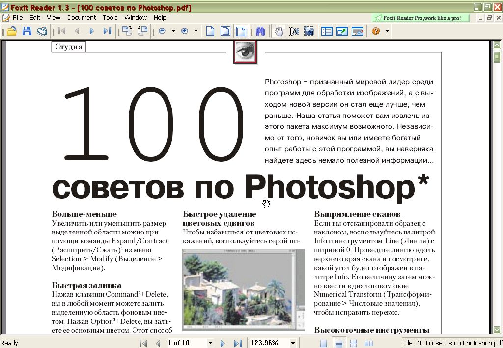Click the 'Выпрямление сканов' heading
This screenshot has height=348, width=503.
click(357, 214)
